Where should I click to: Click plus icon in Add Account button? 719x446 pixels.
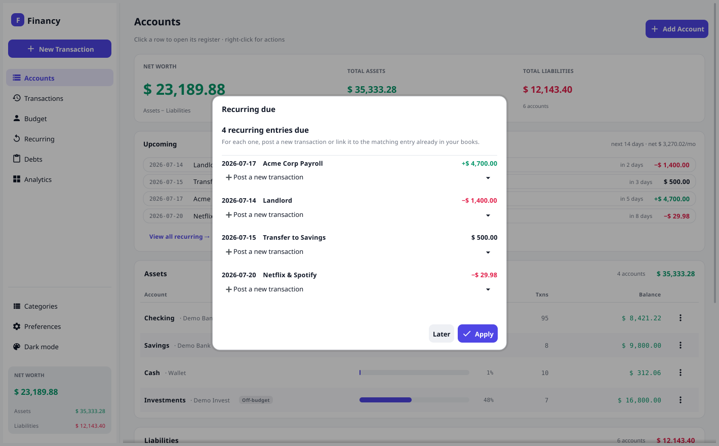(x=655, y=29)
